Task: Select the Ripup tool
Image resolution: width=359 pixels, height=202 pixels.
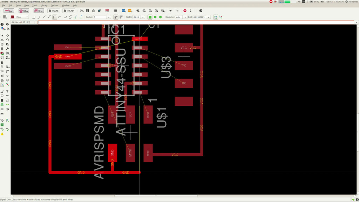Action: 7,85
